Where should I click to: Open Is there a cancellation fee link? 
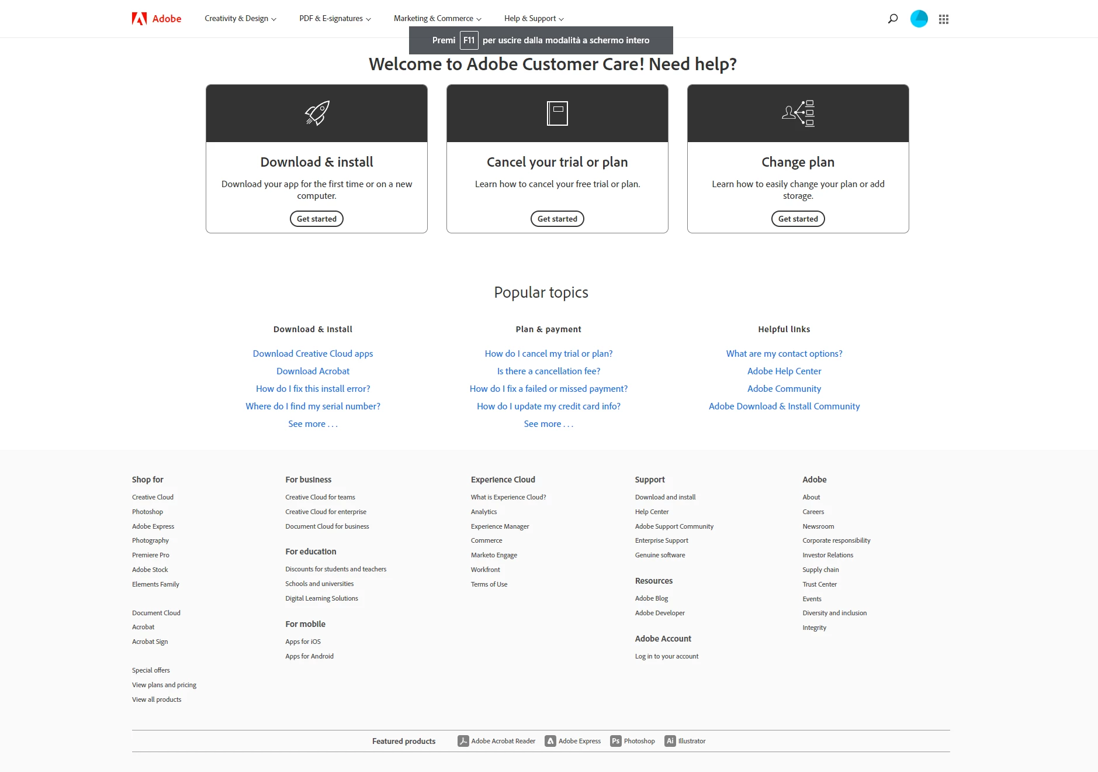[549, 371]
